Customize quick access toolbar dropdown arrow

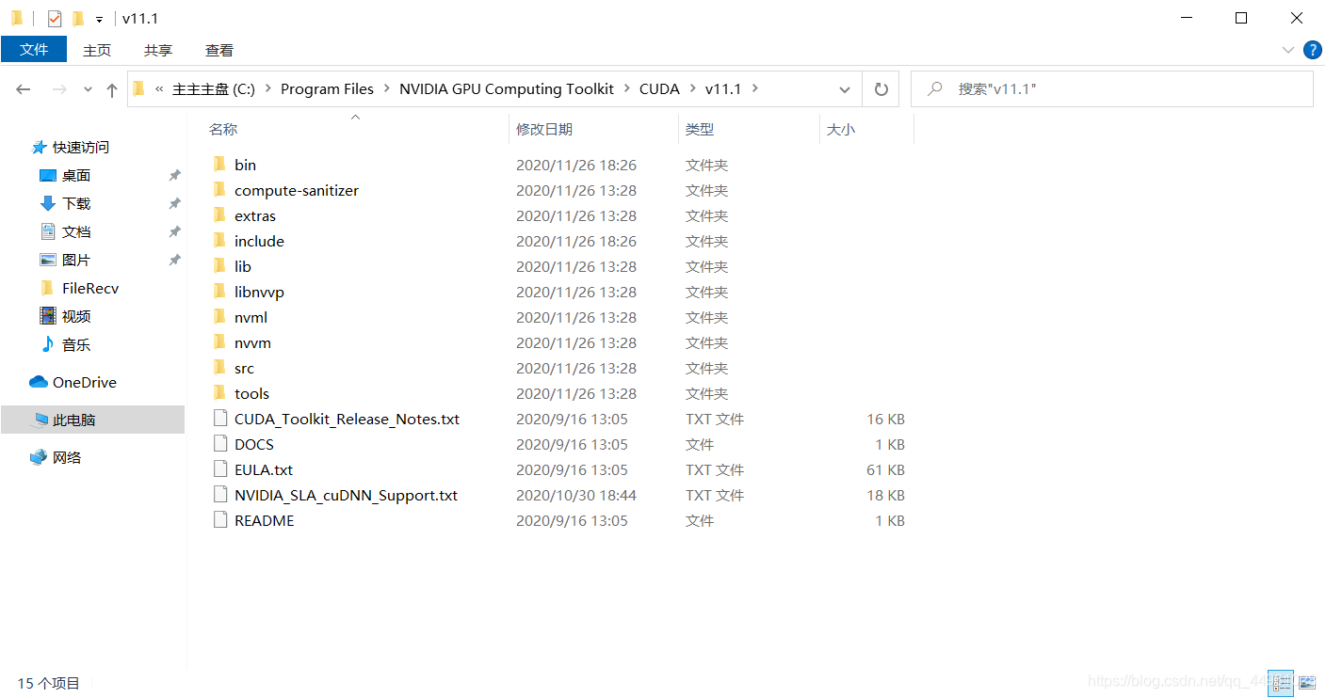pos(99,19)
